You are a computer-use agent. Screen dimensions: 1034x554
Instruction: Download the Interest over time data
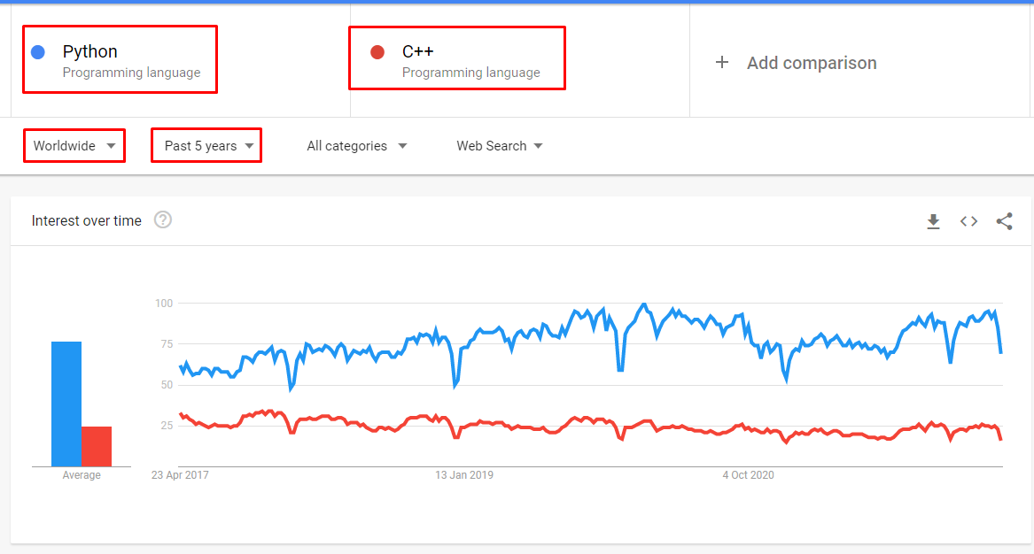933,221
